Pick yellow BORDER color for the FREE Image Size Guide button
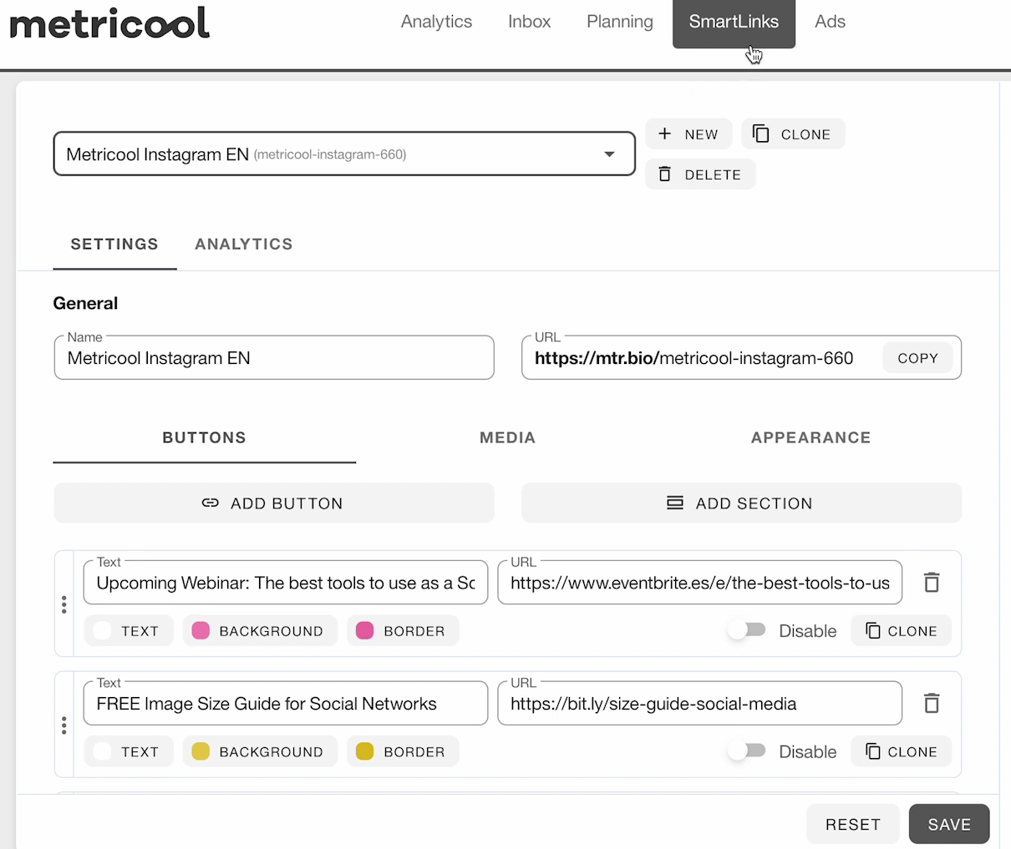 pos(403,752)
